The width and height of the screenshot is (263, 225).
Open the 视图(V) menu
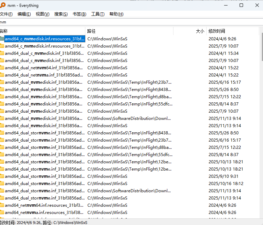[x=42, y=14]
